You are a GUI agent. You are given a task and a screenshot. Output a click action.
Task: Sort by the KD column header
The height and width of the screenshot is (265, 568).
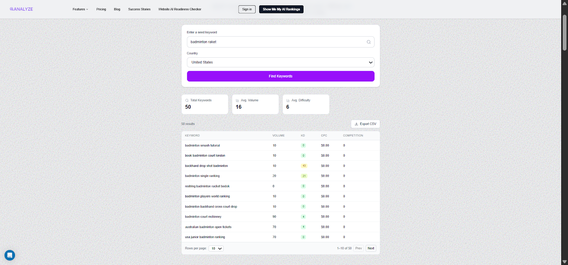(303, 136)
